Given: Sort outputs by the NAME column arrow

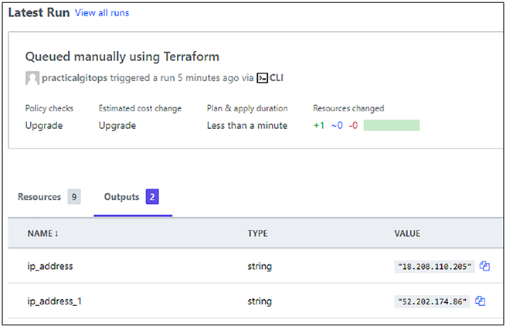Looking at the screenshot, I should pos(56,233).
